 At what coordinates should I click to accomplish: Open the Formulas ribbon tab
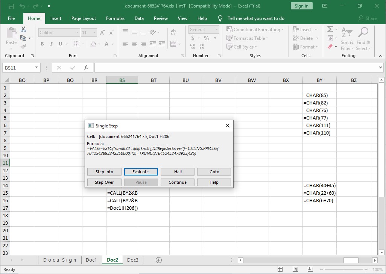pyautogui.click(x=115, y=18)
